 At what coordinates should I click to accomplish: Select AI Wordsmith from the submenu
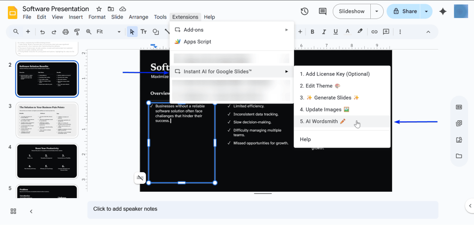tap(322, 121)
